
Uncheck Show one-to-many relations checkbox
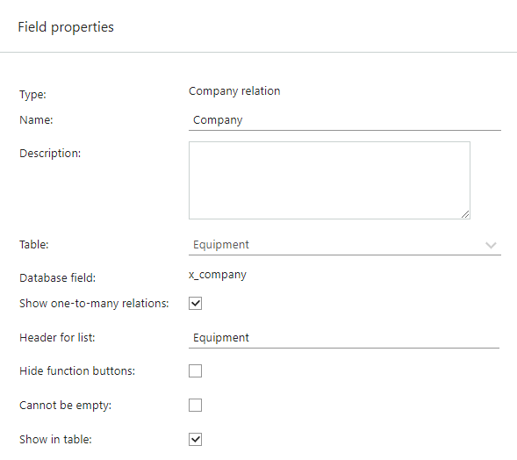point(195,304)
